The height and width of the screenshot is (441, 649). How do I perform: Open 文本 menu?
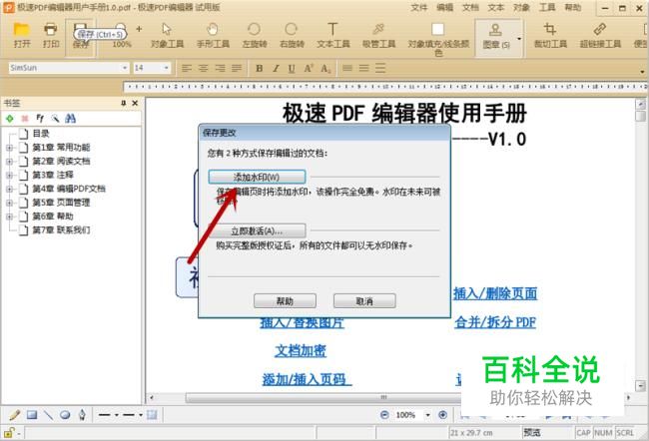pos(496,7)
